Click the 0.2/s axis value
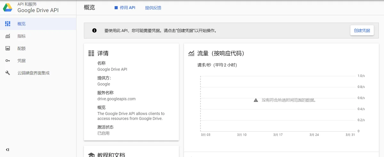Screen dimensions: 384x157 [361, 120]
